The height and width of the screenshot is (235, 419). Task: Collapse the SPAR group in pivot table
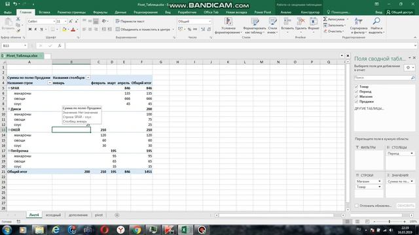9,88
